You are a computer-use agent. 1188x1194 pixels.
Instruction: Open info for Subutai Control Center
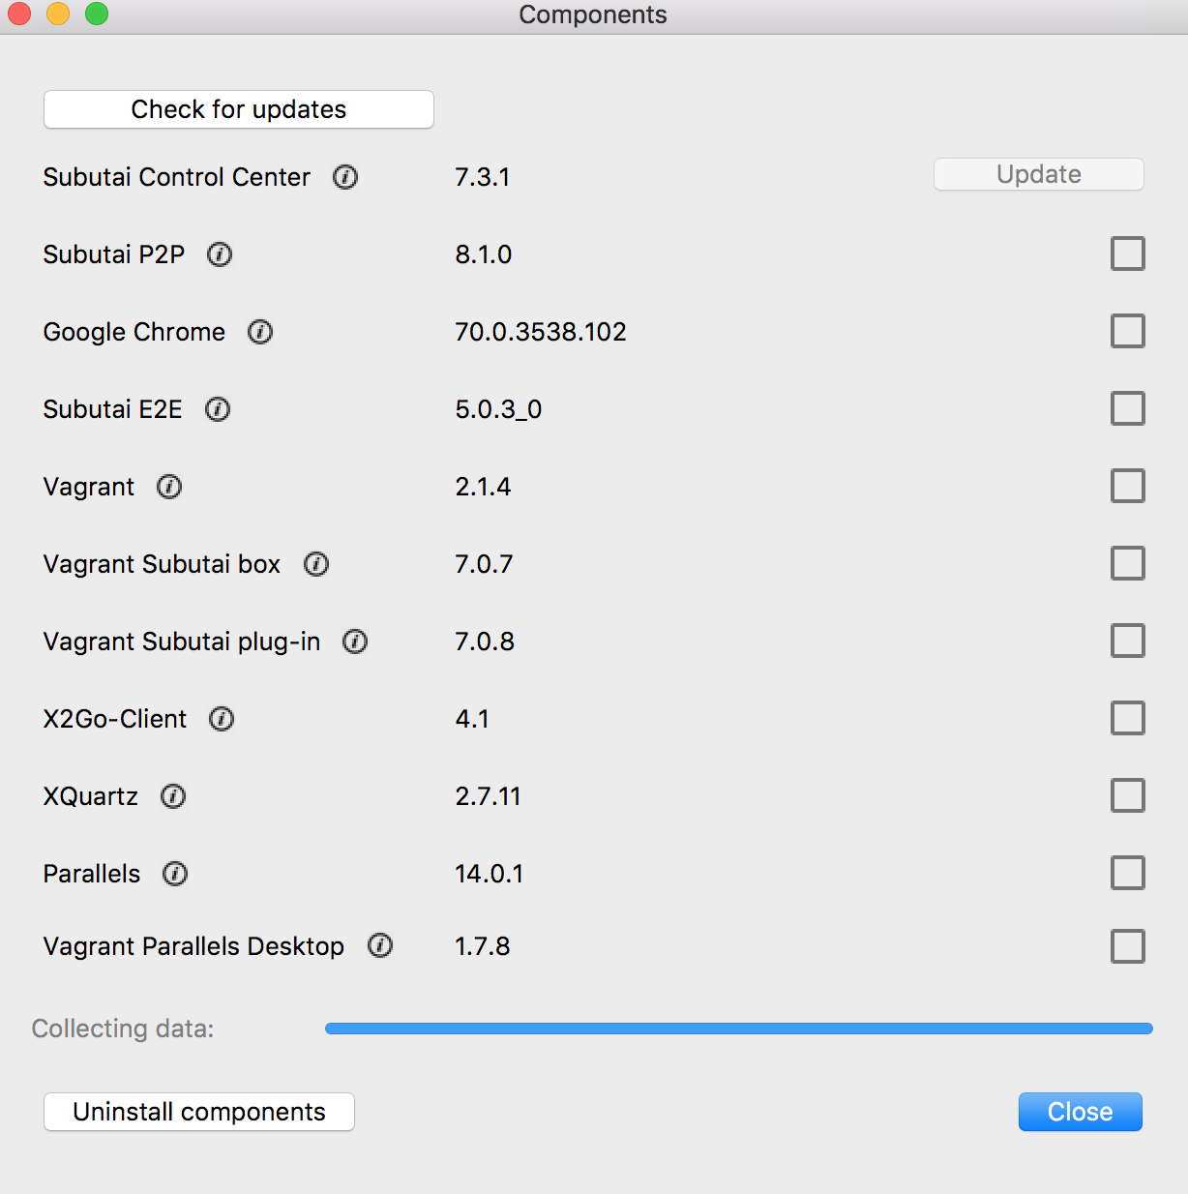coord(345,177)
